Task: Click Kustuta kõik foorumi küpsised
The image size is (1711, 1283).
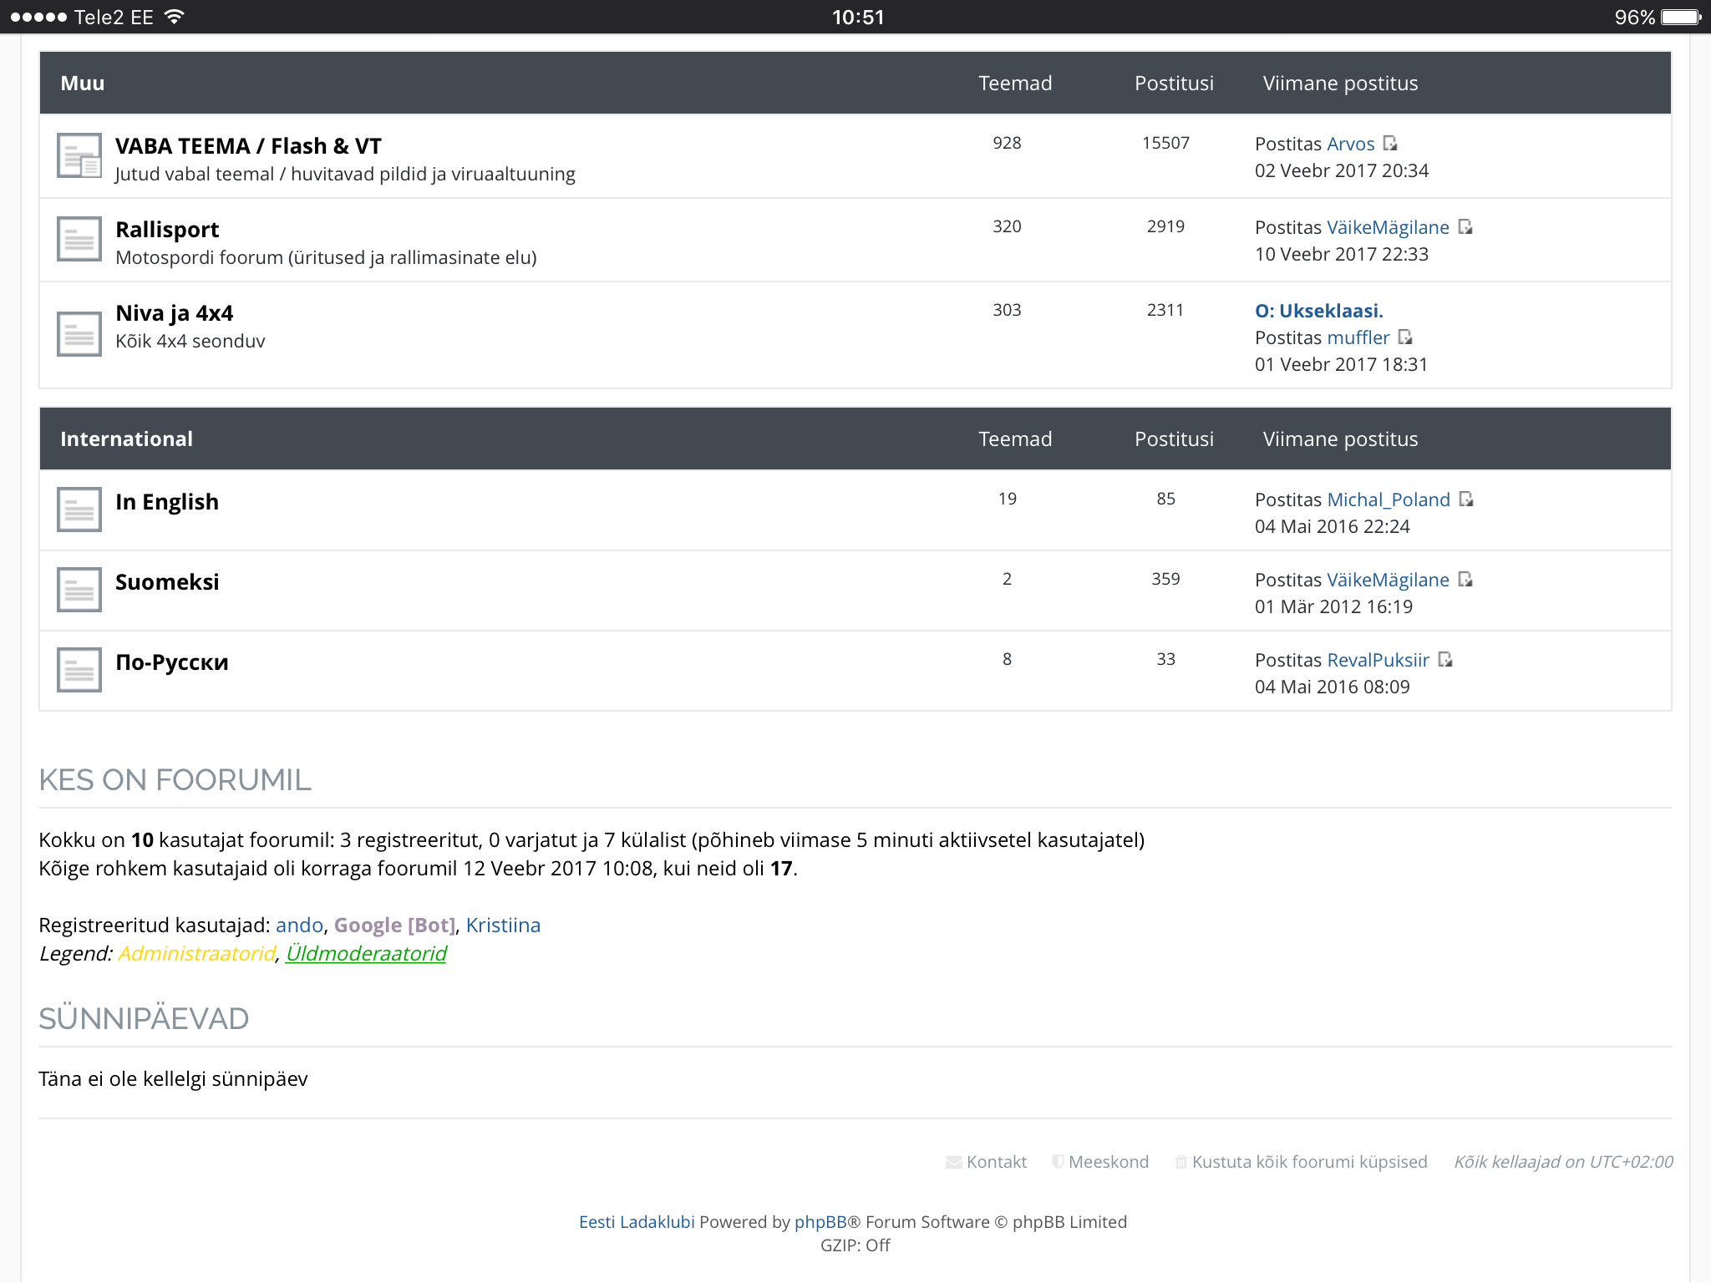Action: coord(1308,1162)
